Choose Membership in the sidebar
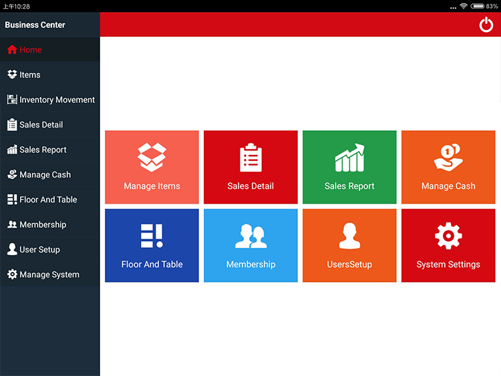The height and width of the screenshot is (376, 501). (42, 225)
